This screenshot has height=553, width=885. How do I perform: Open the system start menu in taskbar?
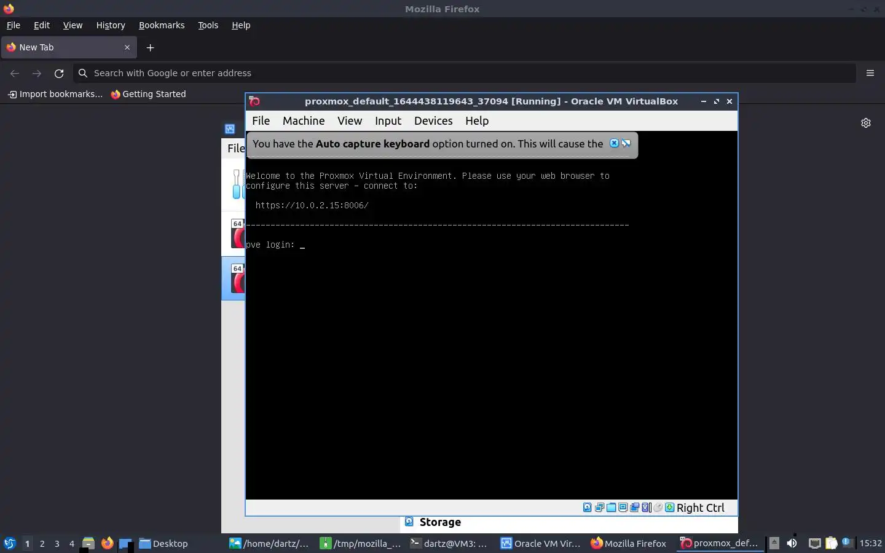tap(9, 543)
